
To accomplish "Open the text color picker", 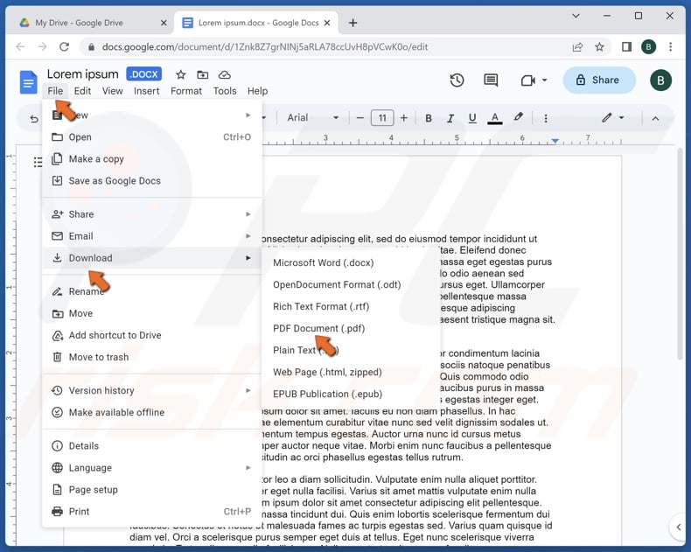I will point(495,118).
